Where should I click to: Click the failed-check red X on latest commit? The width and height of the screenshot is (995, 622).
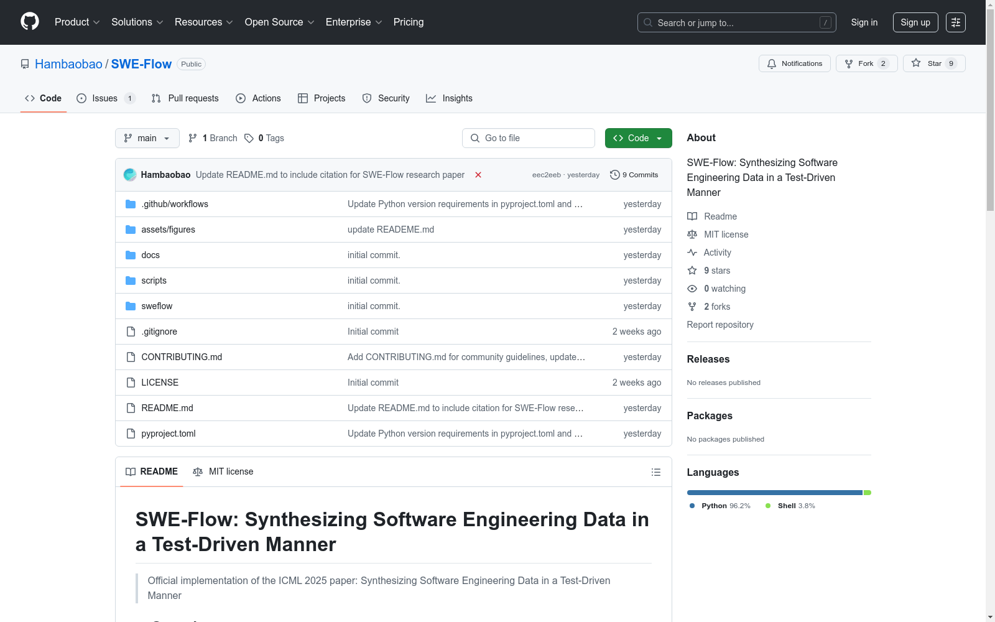tap(478, 175)
